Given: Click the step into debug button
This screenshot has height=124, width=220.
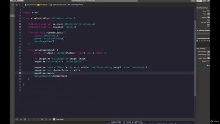Looking at the screenshot, I should [x=33, y=120].
